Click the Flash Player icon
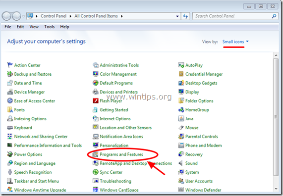Image resolution: width=283 pixels, height=196 pixels. pyautogui.click(x=96, y=100)
